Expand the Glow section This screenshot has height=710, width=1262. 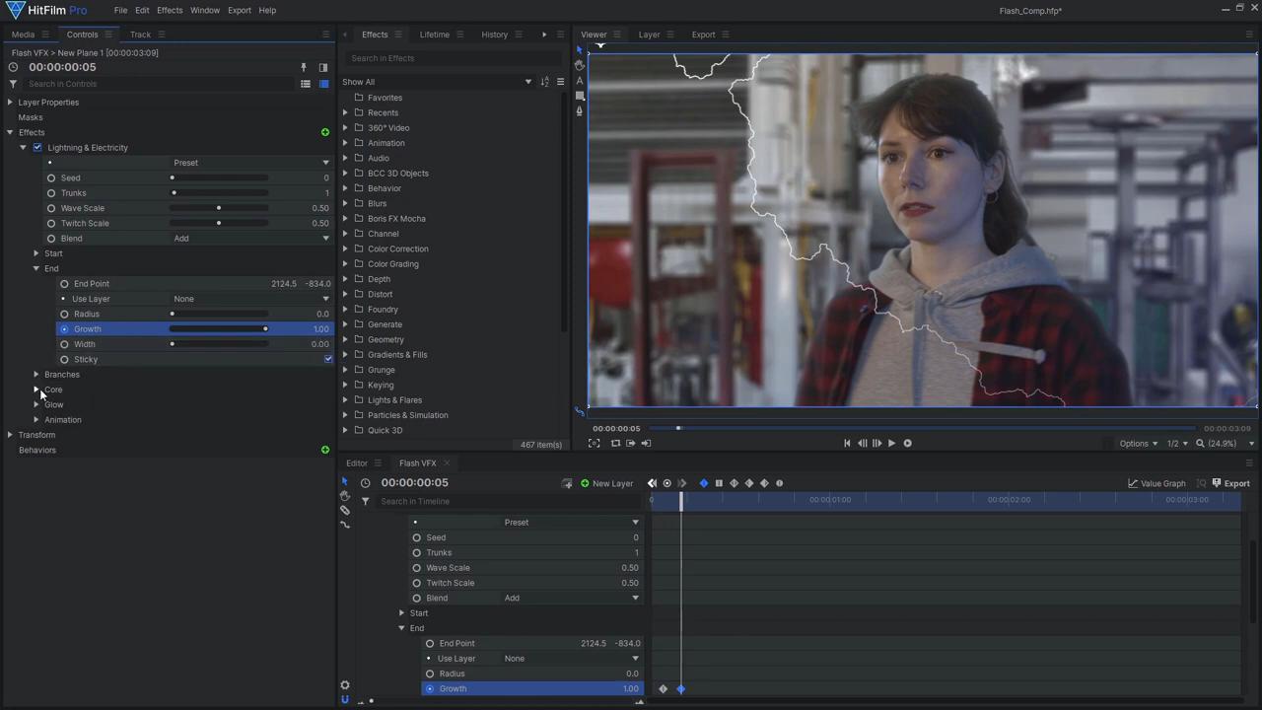pyautogui.click(x=36, y=404)
